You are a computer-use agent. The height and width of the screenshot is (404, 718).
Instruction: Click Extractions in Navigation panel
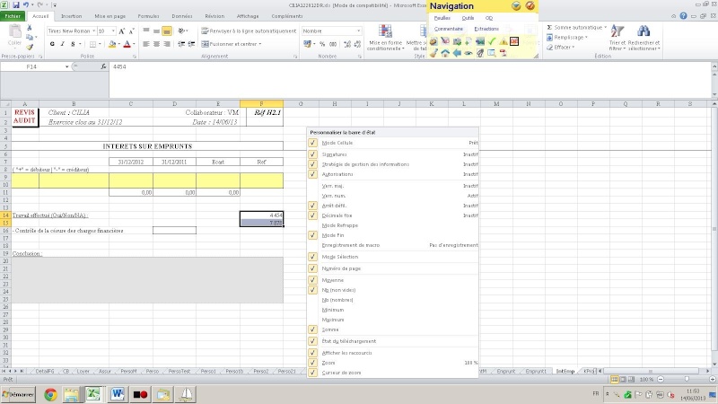tap(486, 29)
